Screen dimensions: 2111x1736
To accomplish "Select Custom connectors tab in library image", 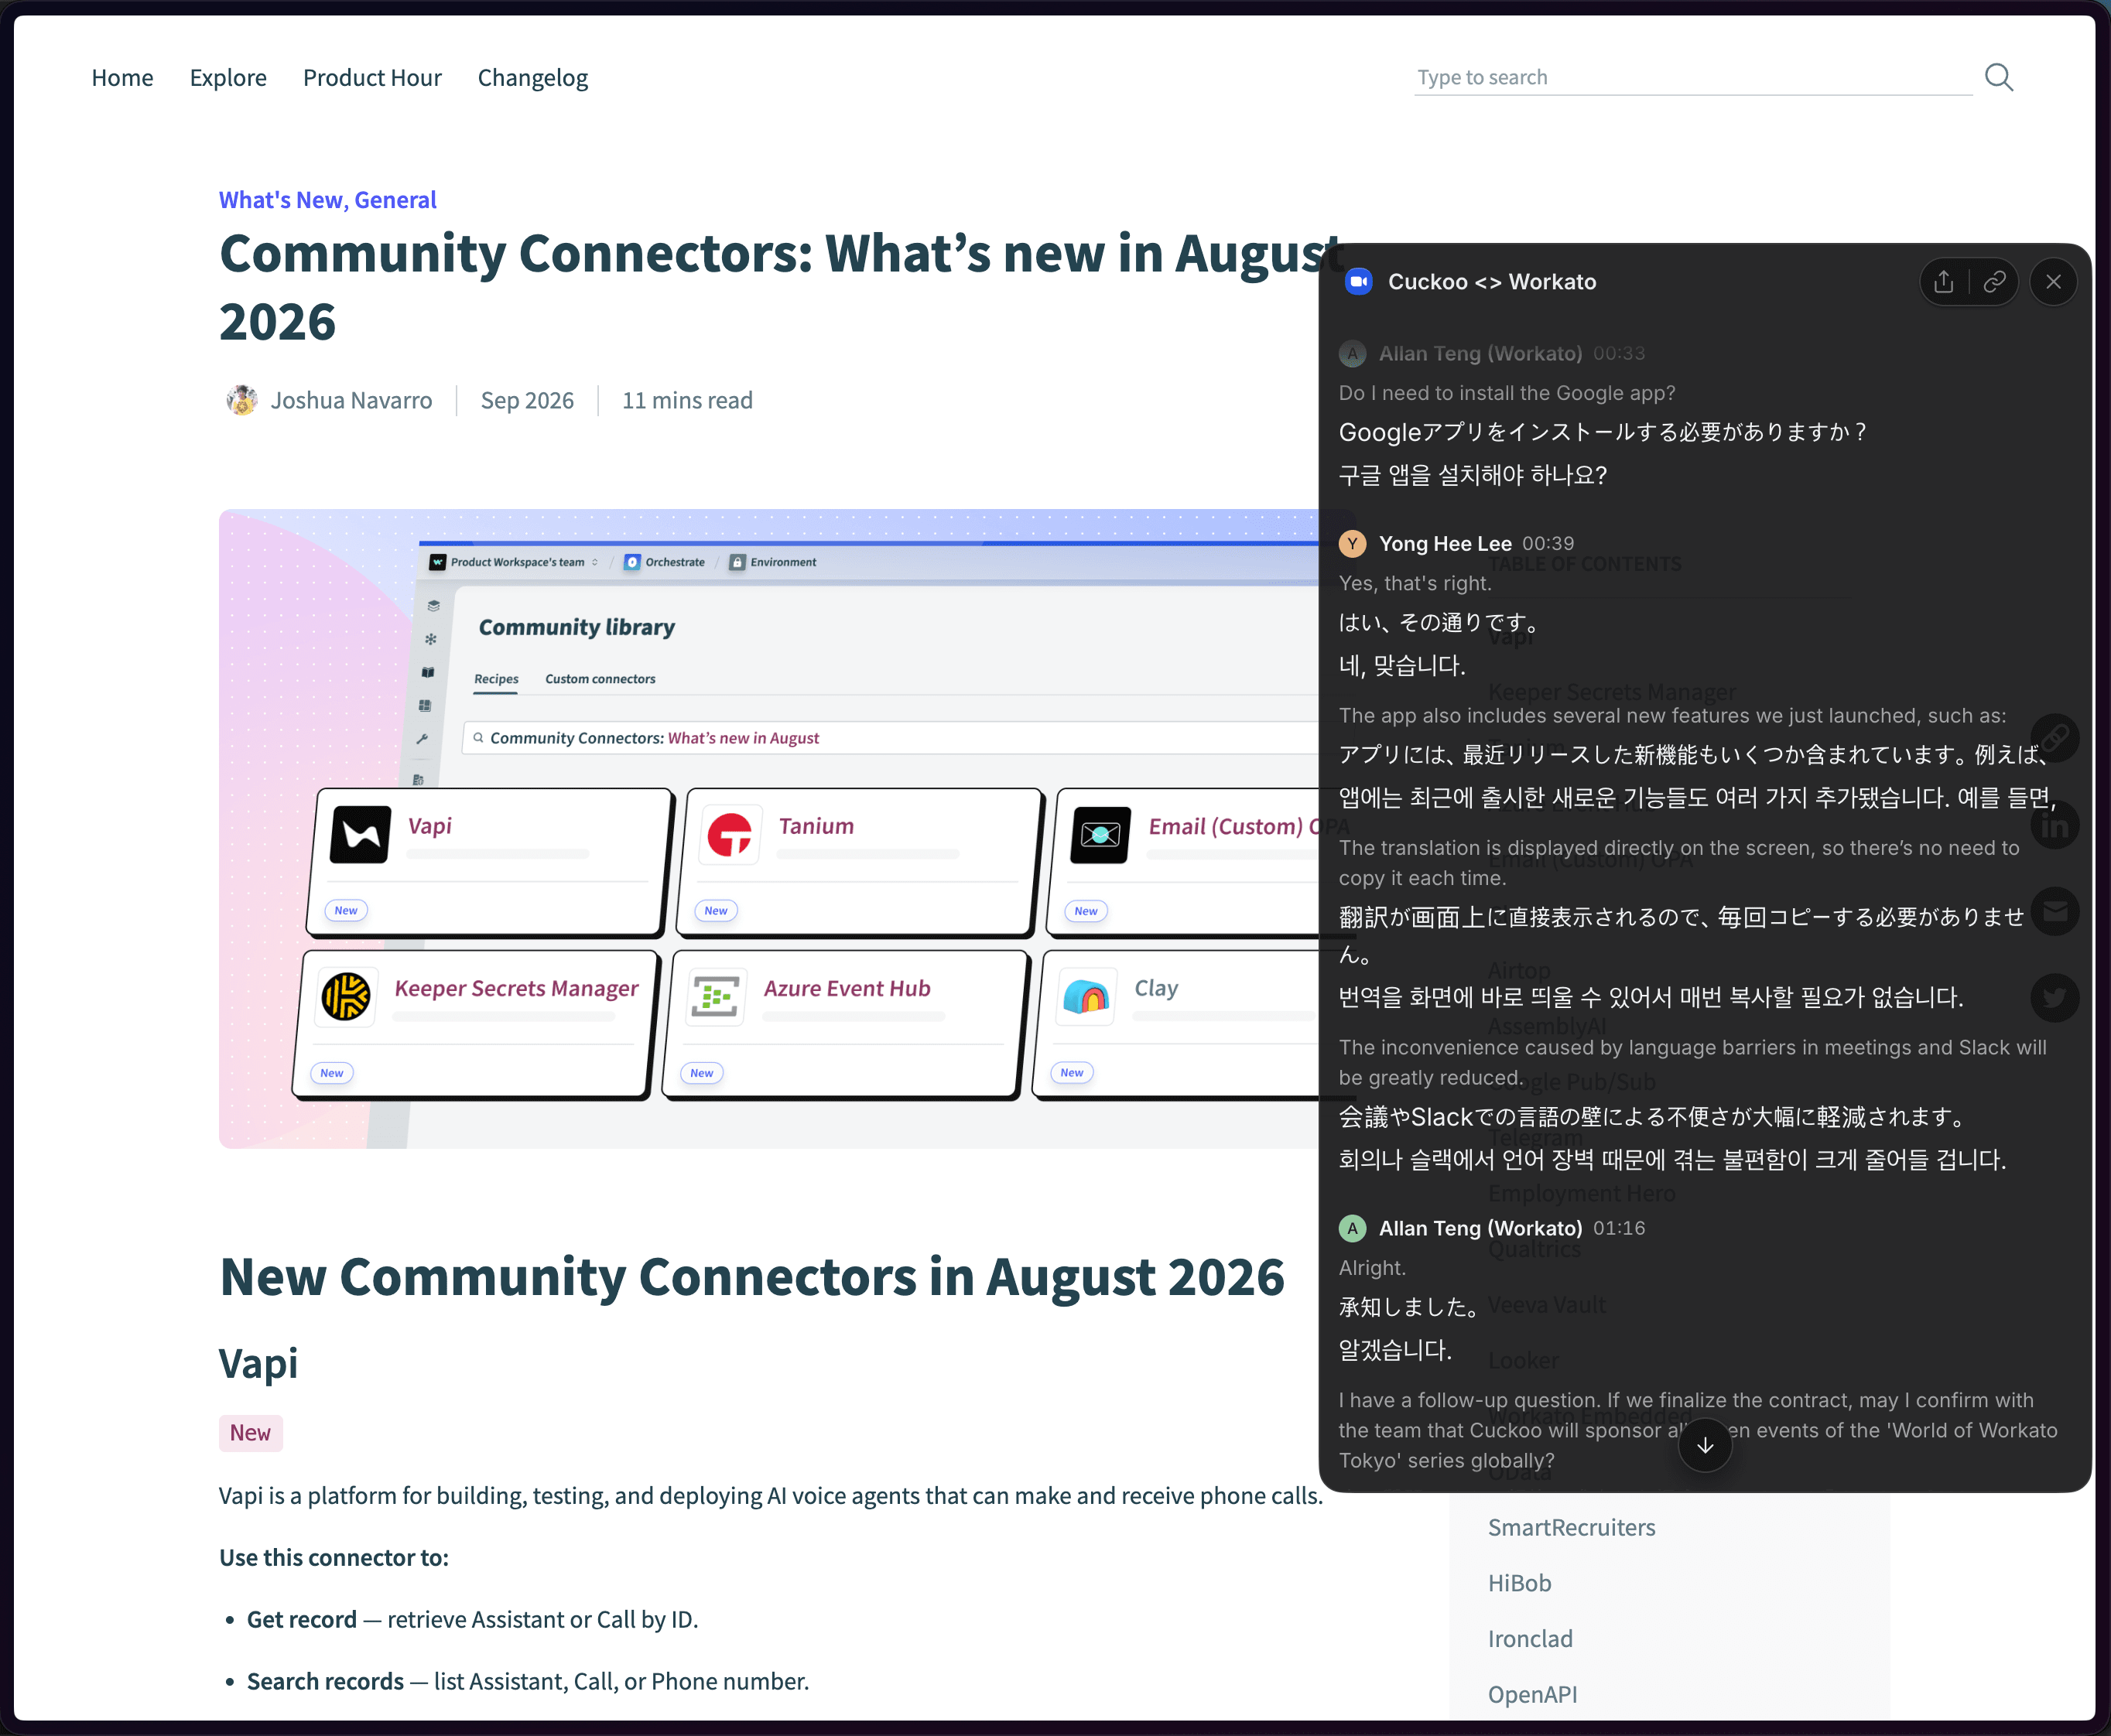I will [600, 679].
